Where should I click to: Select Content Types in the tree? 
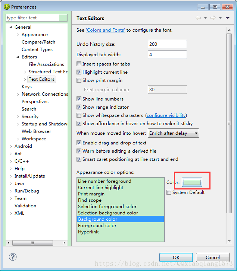click(x=37, y=50)
